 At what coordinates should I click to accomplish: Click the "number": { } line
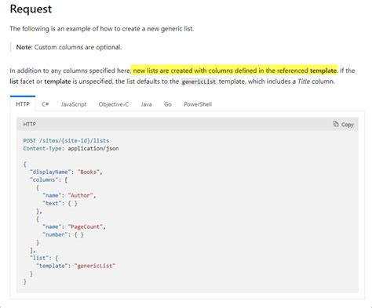(x=63, y=234)
